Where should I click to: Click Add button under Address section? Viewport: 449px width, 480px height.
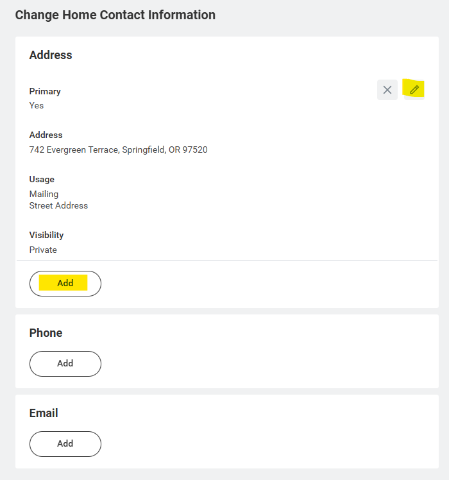coord(65,283)
